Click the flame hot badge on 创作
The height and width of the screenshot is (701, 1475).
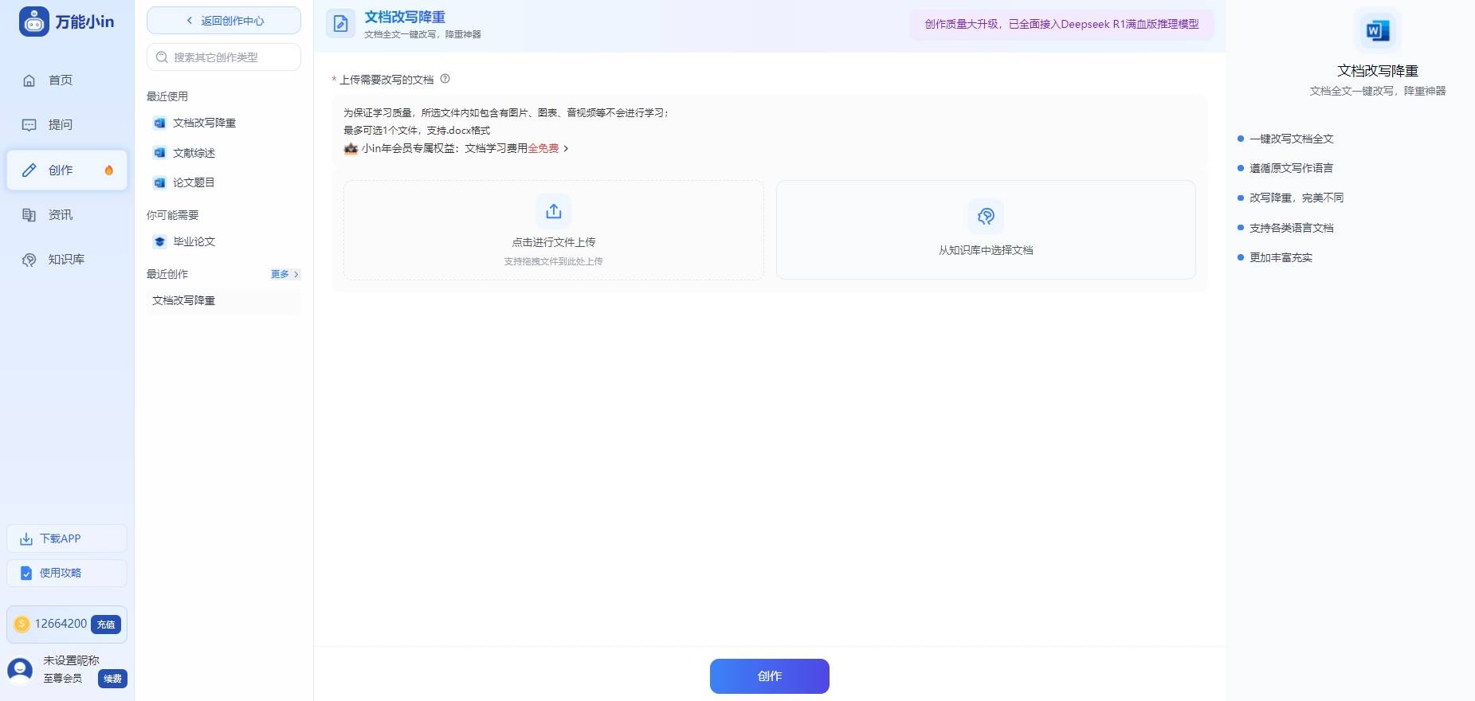109,170
